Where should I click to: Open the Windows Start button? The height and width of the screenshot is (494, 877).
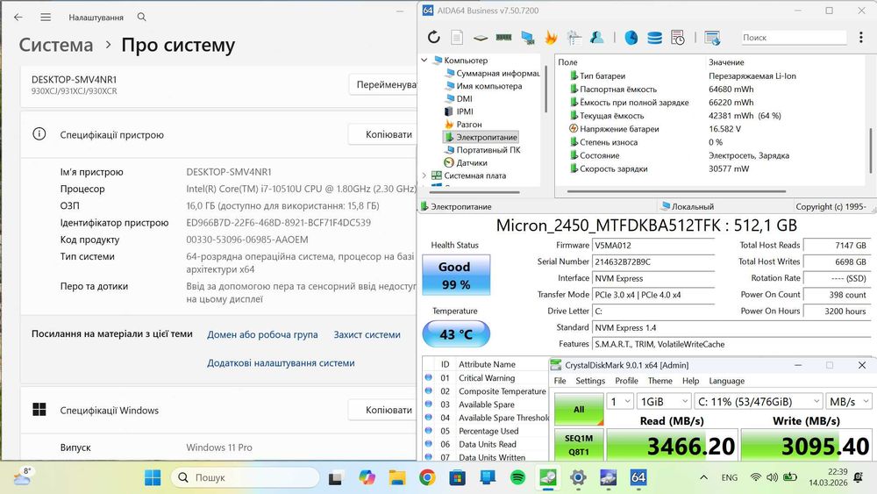(x=152, y=477)
